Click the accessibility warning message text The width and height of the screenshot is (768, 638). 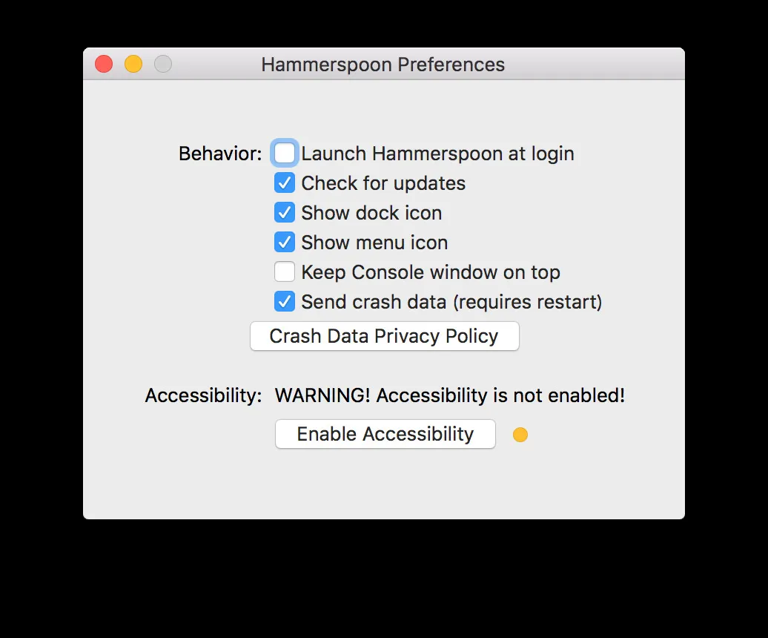point(450,395)
